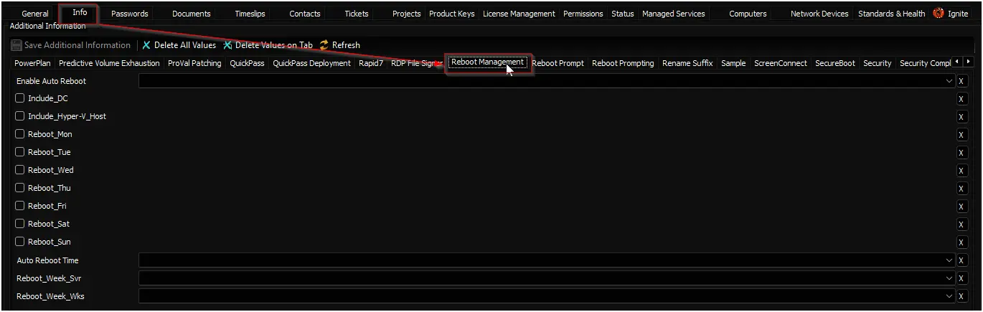The width and height of the screenshot is (983, 312).
Task: Clear Enable Auto Reboot value with X
Action: pos(962,81)
